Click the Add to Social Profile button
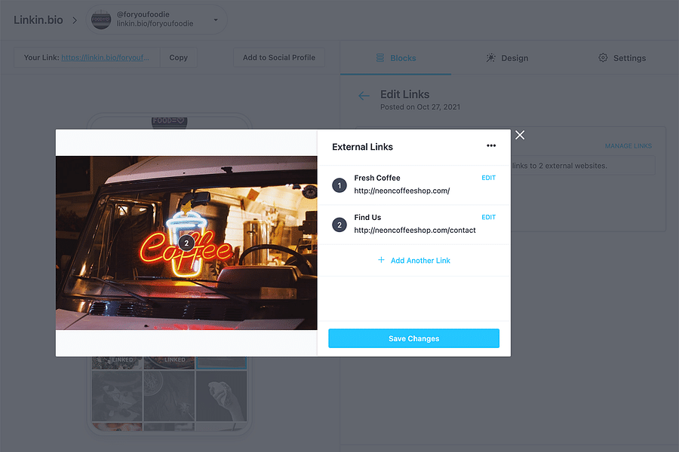The image size is (679, 452). tap(278, 56)
